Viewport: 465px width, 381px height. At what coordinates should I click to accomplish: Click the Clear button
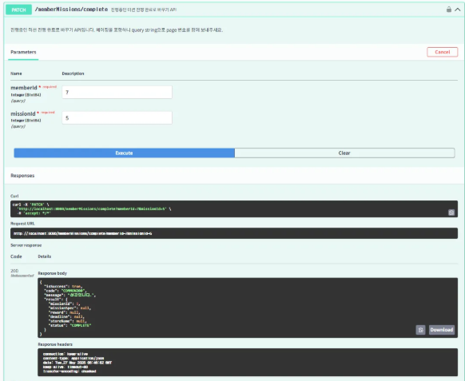tap(344, 153)
